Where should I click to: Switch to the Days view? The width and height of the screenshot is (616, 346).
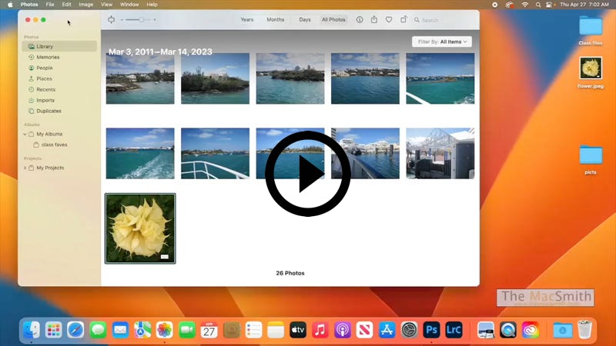(305, 20)
